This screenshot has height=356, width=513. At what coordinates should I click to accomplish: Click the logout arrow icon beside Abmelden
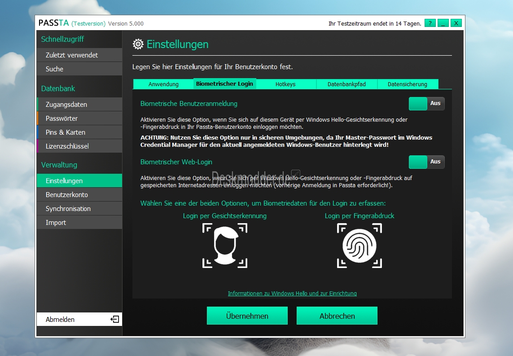coord(115,319)
